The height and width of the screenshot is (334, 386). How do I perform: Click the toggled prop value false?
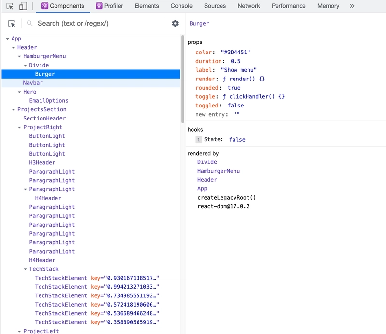[x=235, y=106]
